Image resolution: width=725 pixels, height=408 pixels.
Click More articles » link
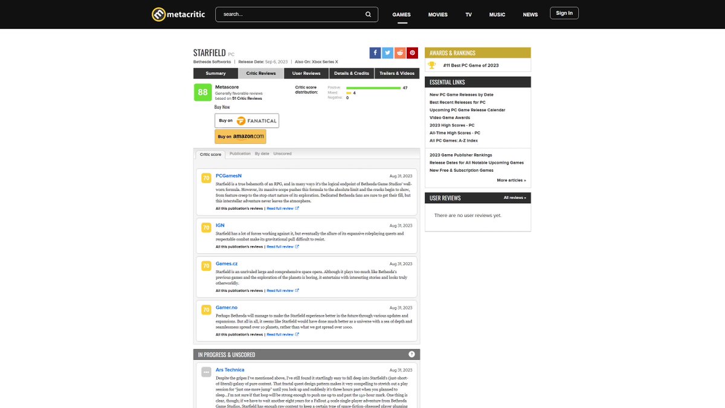click(x=512, y=180)
